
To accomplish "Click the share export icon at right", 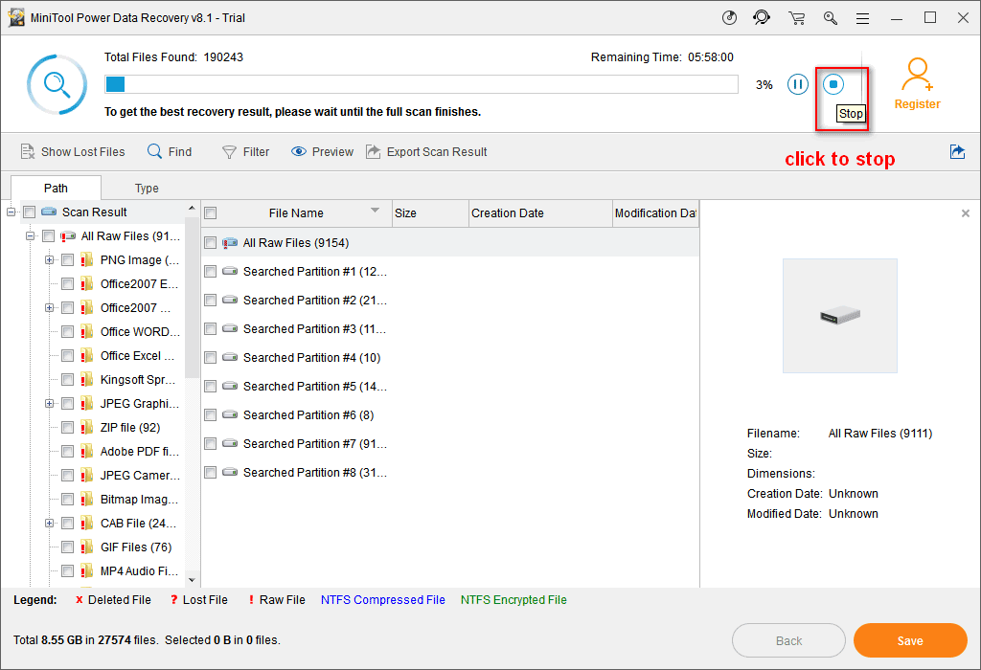I will coord(956,151).
